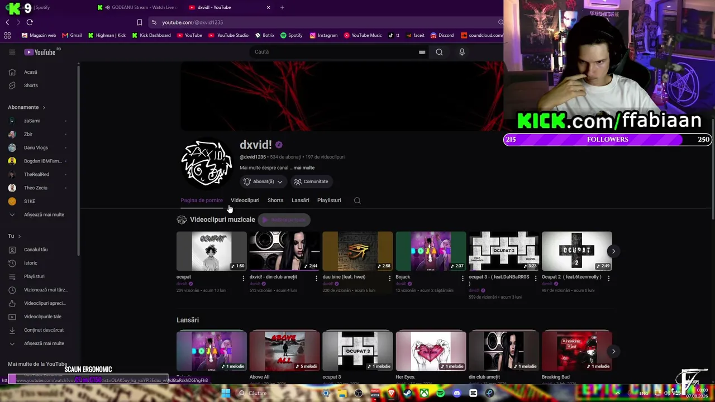
Task: Open the site settings icon beside the URL
Action: 154,22
